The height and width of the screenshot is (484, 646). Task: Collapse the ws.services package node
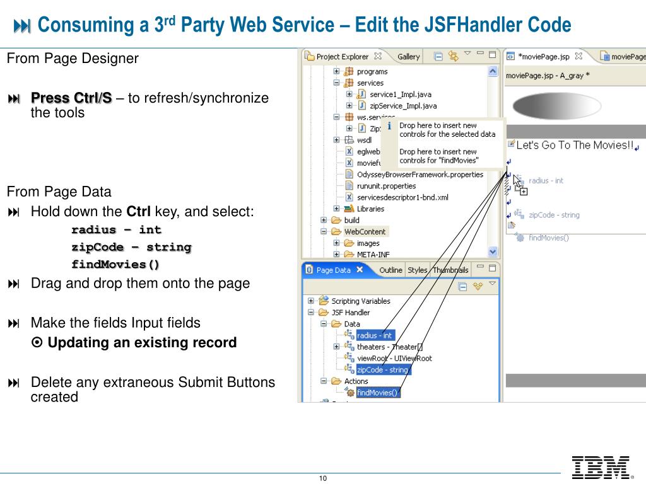336,117
